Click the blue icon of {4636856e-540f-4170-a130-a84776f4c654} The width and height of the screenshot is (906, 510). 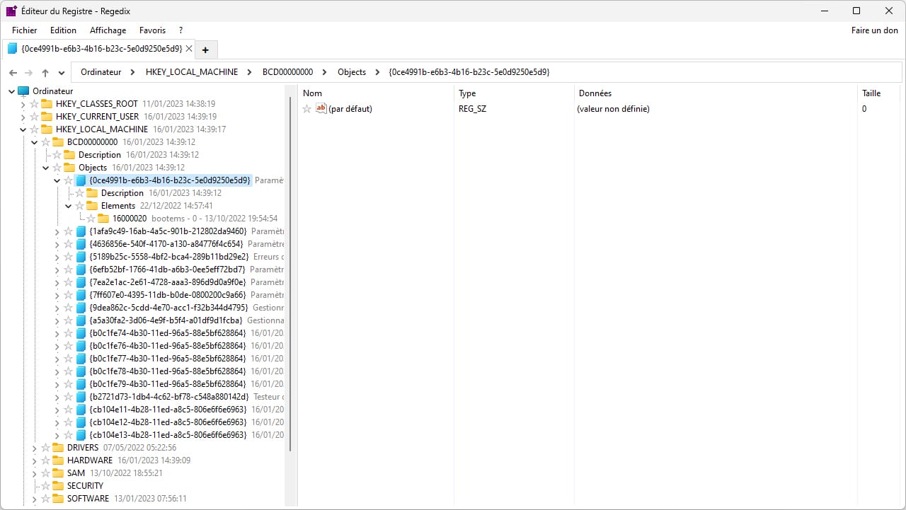pyautogui.click(x=81, y=244)
